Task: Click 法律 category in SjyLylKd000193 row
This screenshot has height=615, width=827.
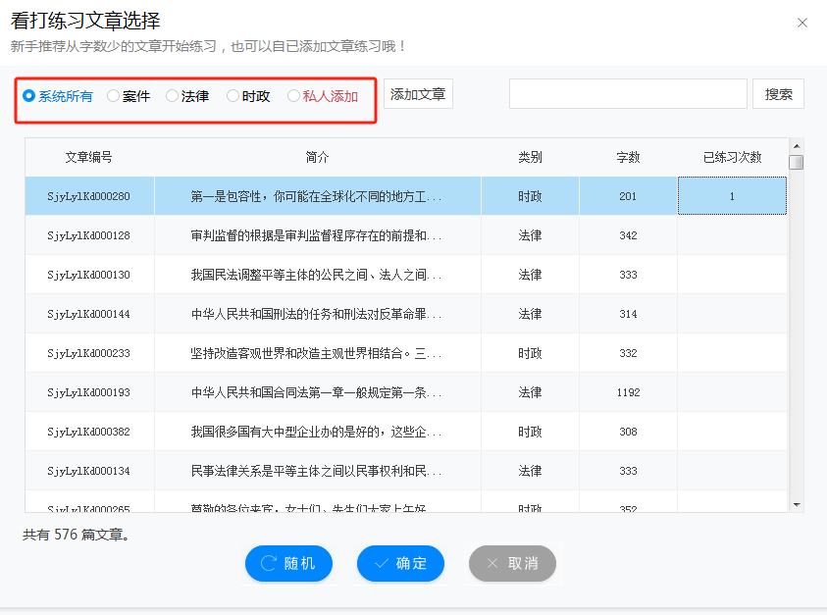Action: click(x=530, y=392)
